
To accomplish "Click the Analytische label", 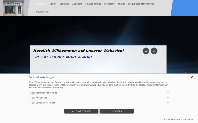I will click(x=41, y=98).
